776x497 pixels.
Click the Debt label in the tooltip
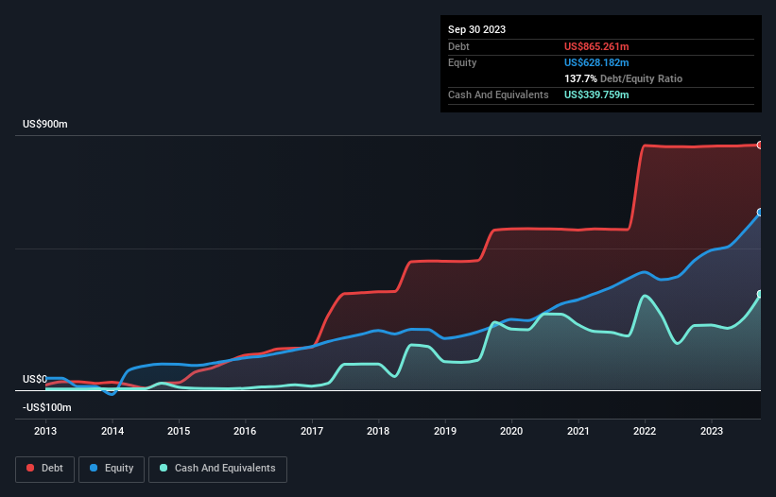click(x=458, y=46)
